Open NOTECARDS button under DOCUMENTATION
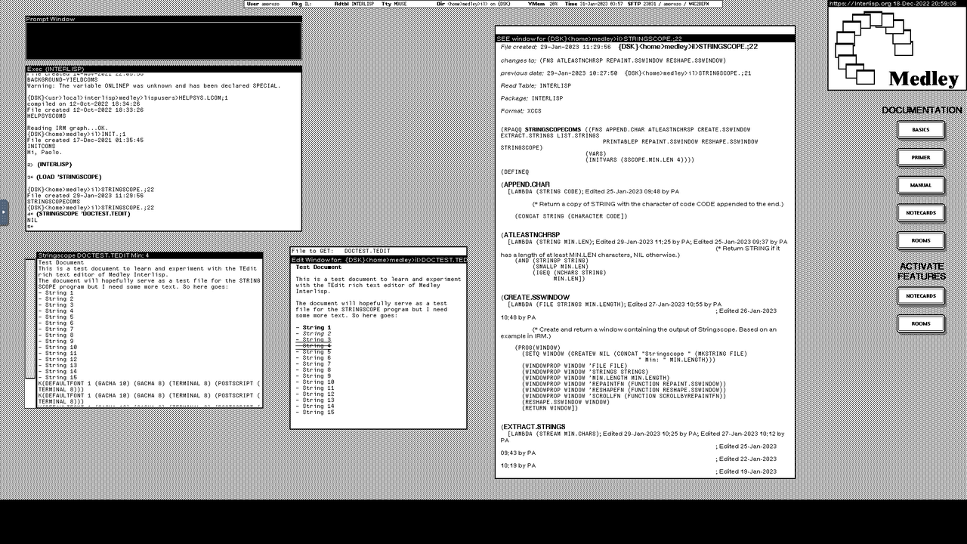967x544 pixels. (x=920, y=213)
